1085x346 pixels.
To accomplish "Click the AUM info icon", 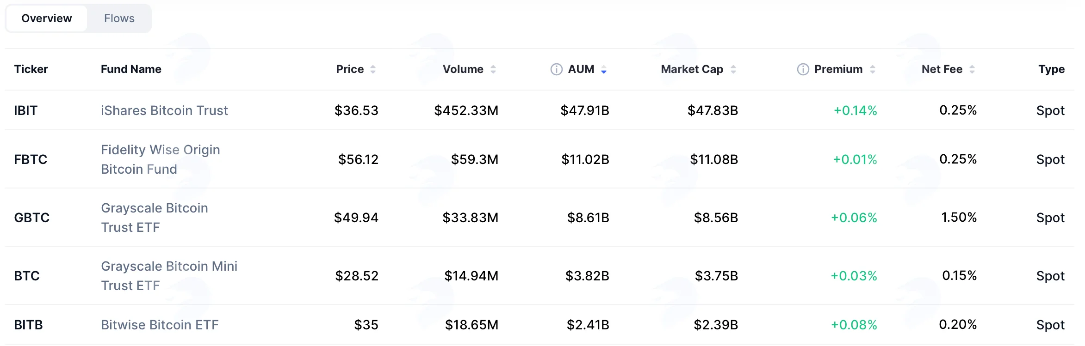I will pyautogui.click(x=556, y=69).
